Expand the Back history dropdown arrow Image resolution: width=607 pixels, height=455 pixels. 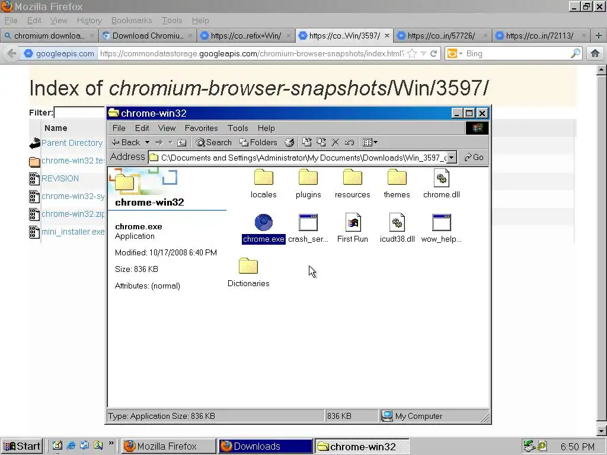tap(147, 142)
